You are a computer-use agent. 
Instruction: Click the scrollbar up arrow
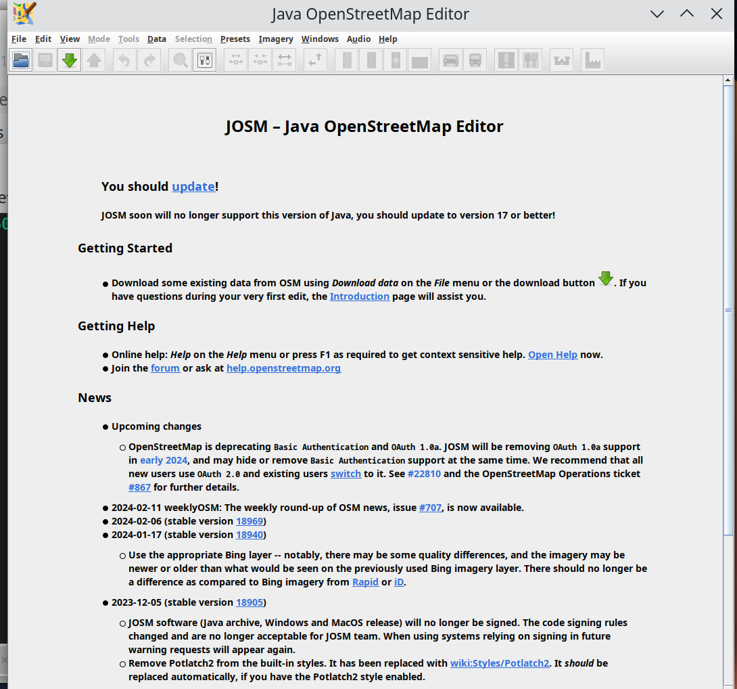(728, 81)
